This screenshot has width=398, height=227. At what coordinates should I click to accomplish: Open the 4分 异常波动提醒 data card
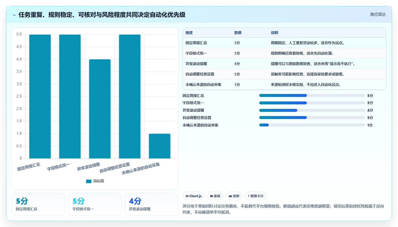pos(152,204)
